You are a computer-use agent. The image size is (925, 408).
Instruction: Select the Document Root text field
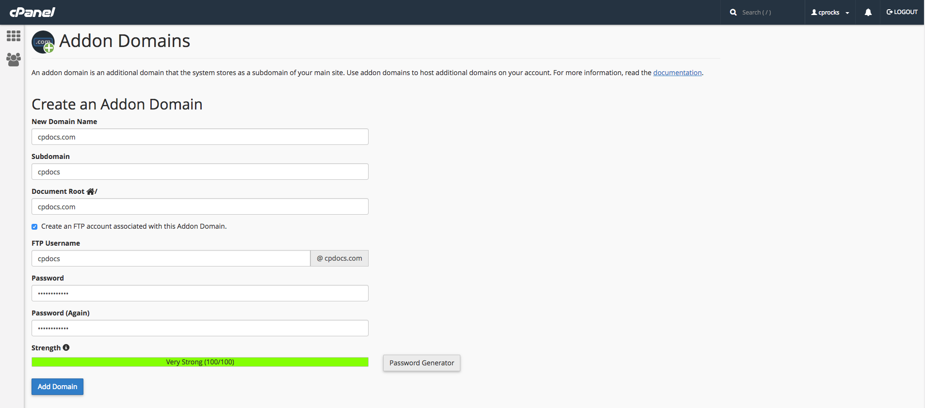click(x=200, y=206)
